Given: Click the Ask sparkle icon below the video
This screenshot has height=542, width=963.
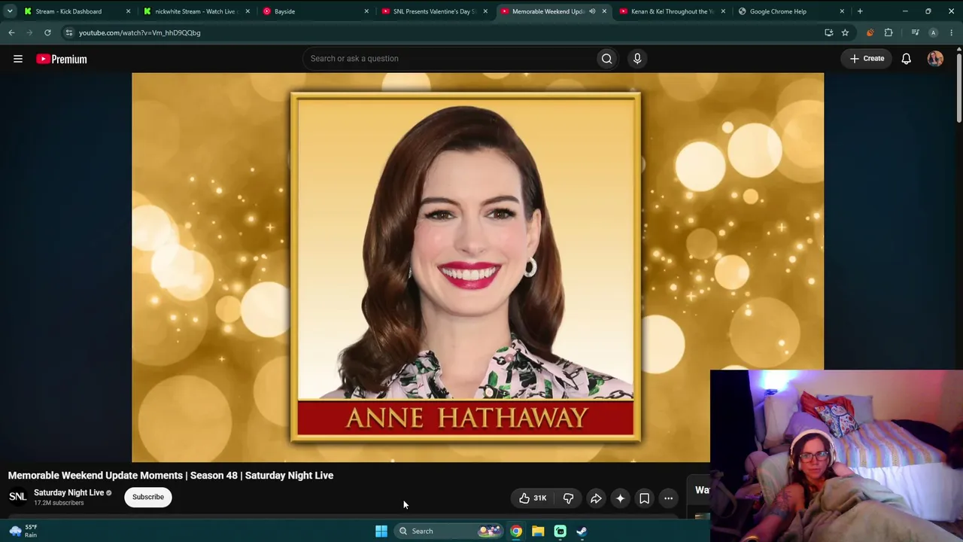Looking at the screenshot, I should (620, 498).
